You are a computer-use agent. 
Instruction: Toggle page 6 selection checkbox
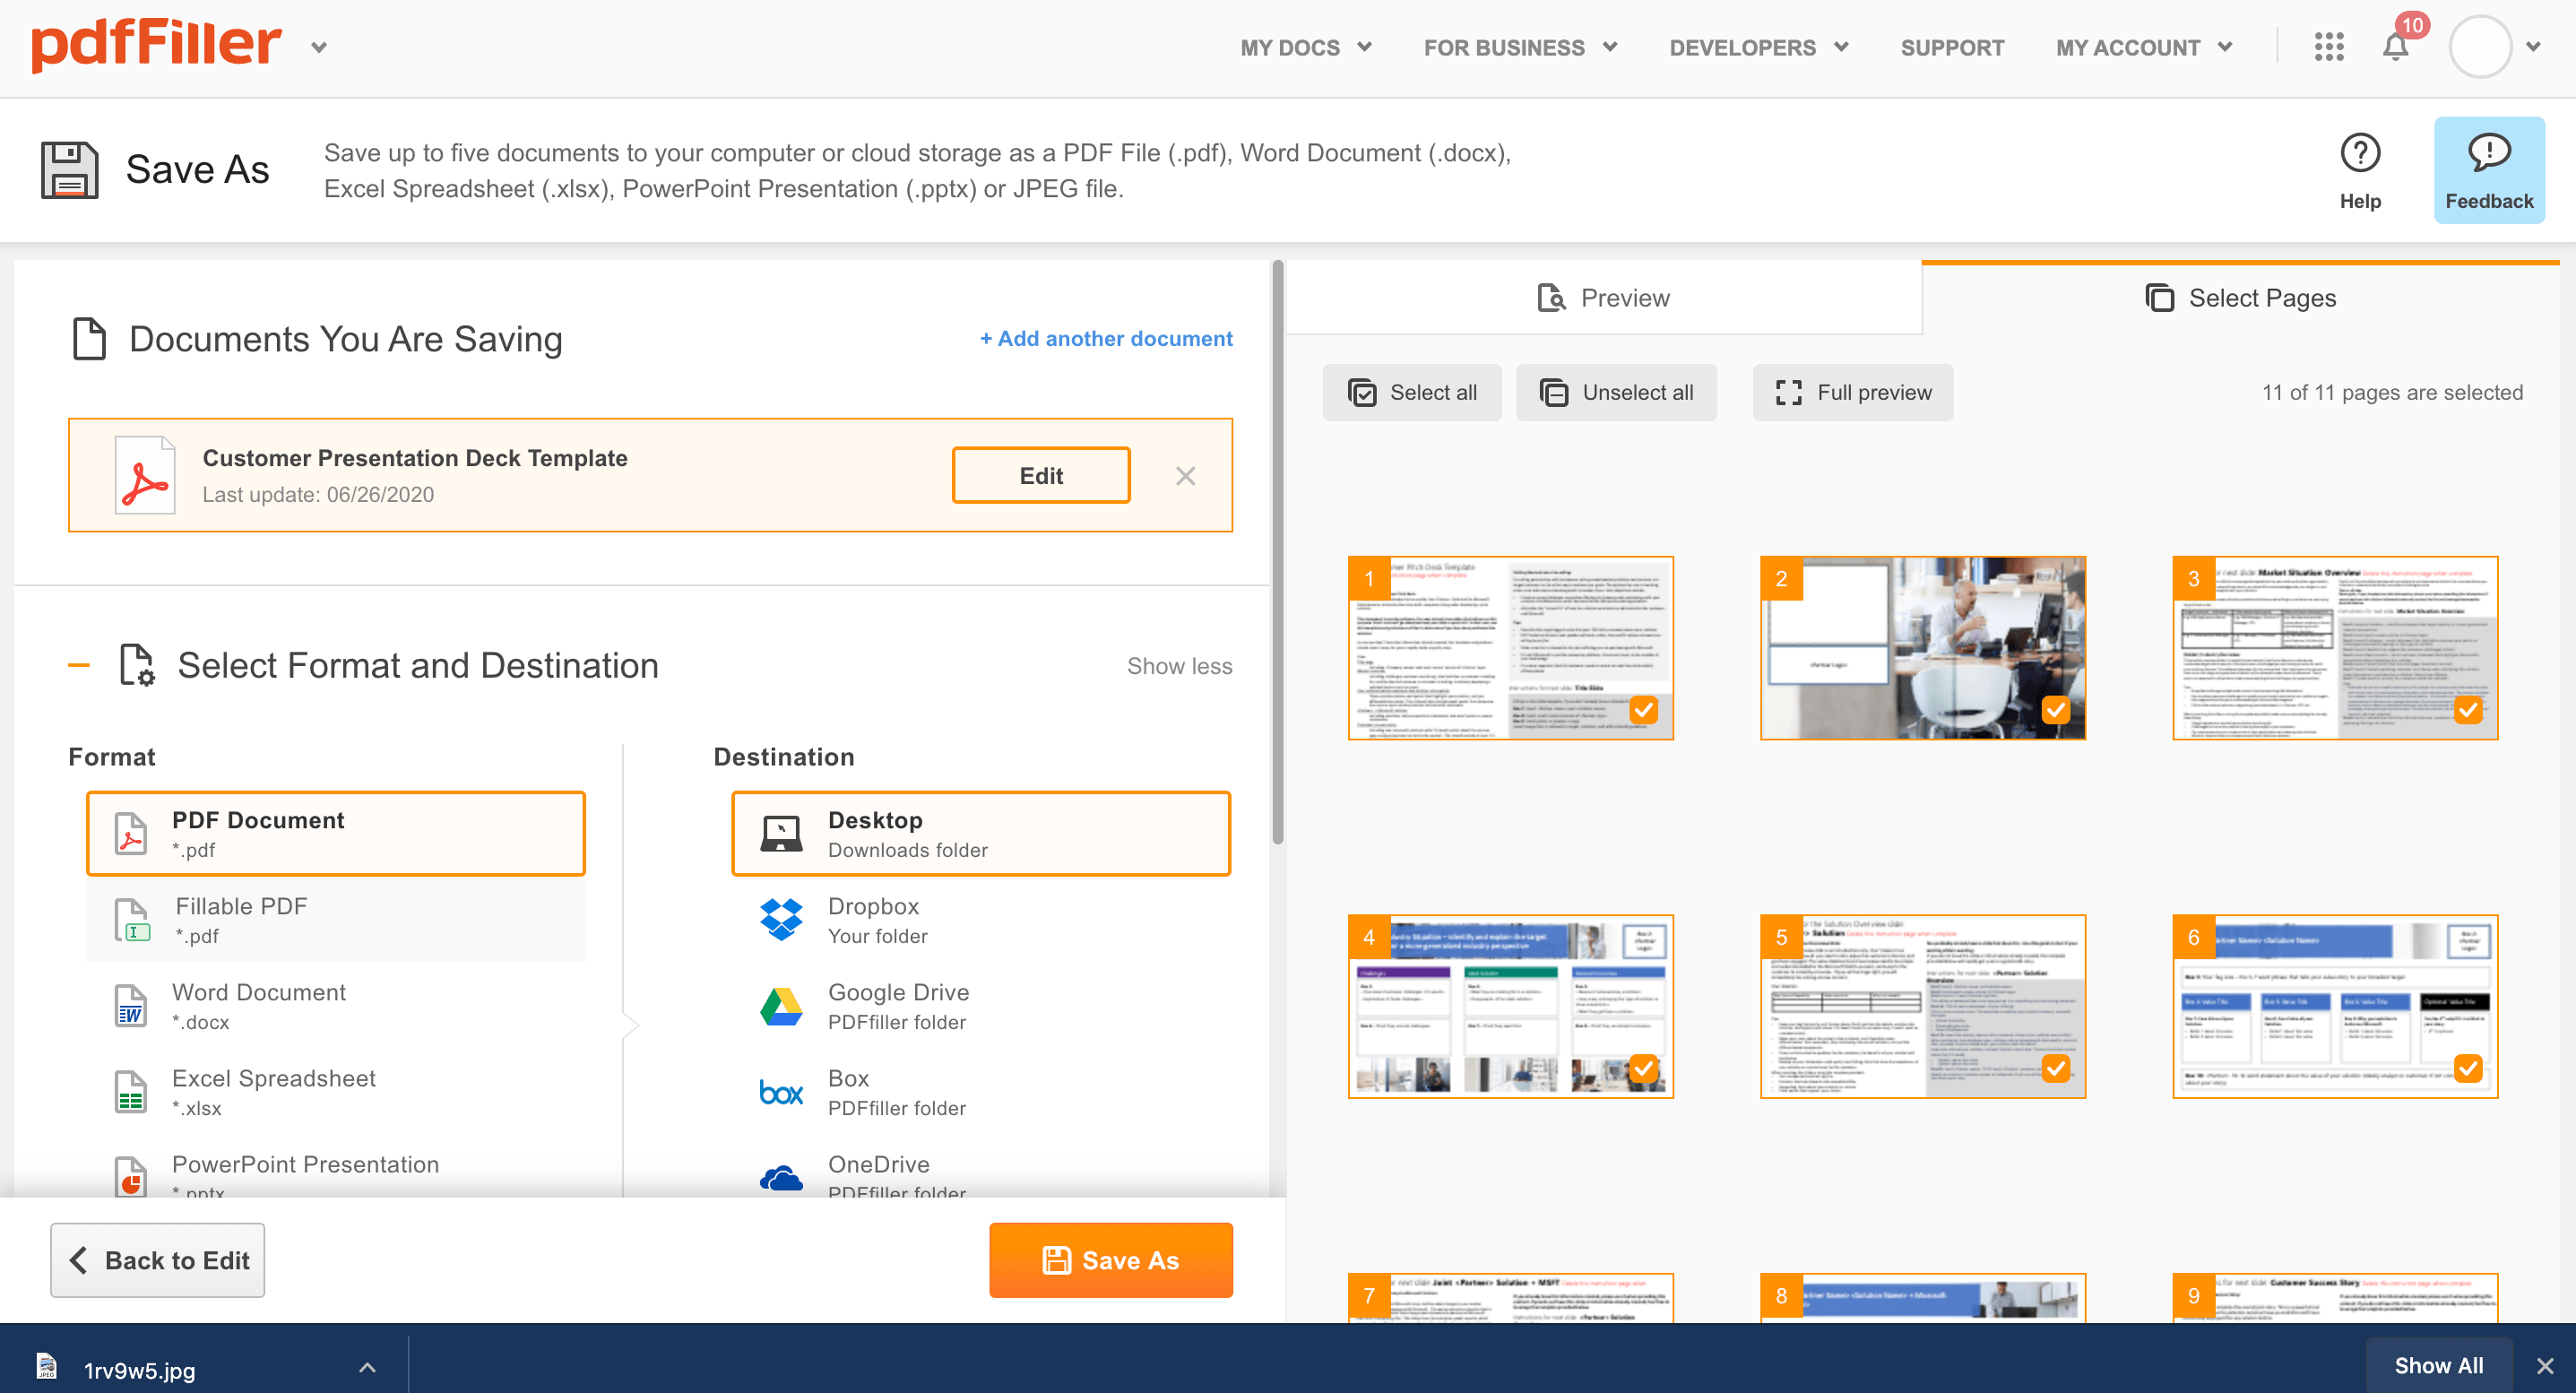[2467, 1068]
